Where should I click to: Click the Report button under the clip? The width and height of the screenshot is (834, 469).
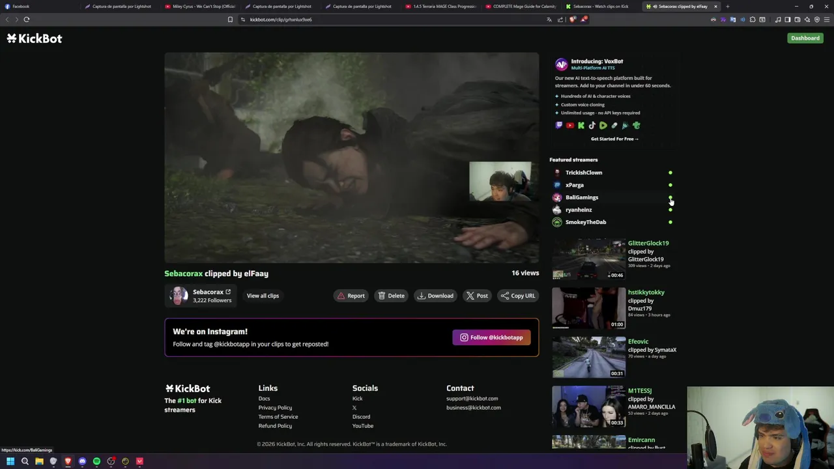[351, 296]
